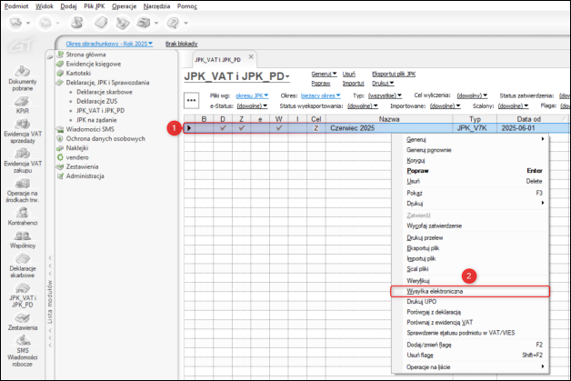Expand the Drukuj submenu in context menu
The height and width of the screenshot is (381, 571).
(470, 203)
